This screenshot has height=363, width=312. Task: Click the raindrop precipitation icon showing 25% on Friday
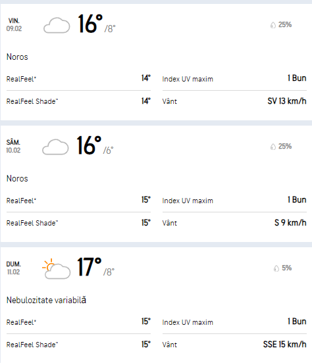[273, 25]
